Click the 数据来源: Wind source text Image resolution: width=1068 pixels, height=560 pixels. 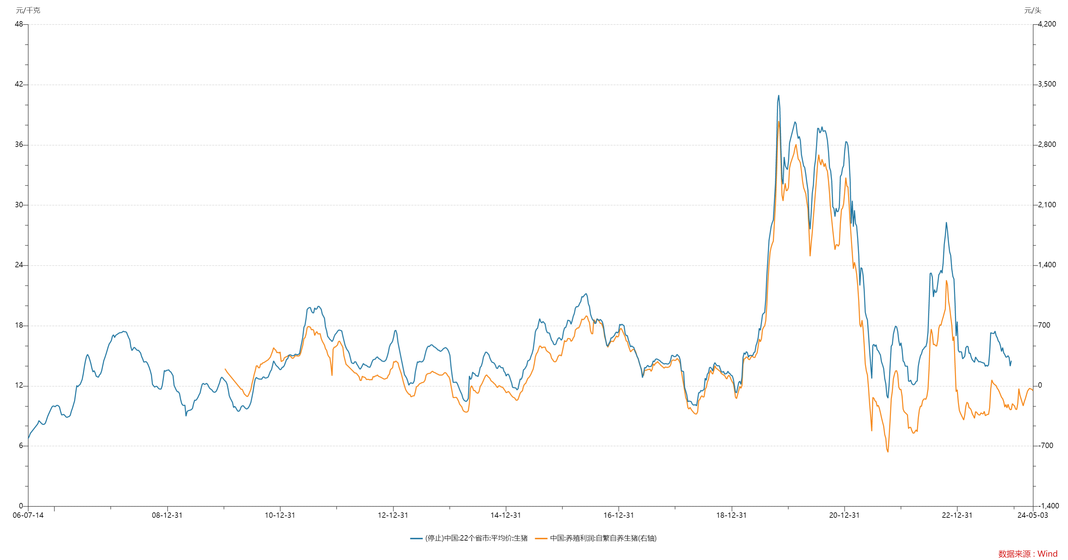point(1027,554)
